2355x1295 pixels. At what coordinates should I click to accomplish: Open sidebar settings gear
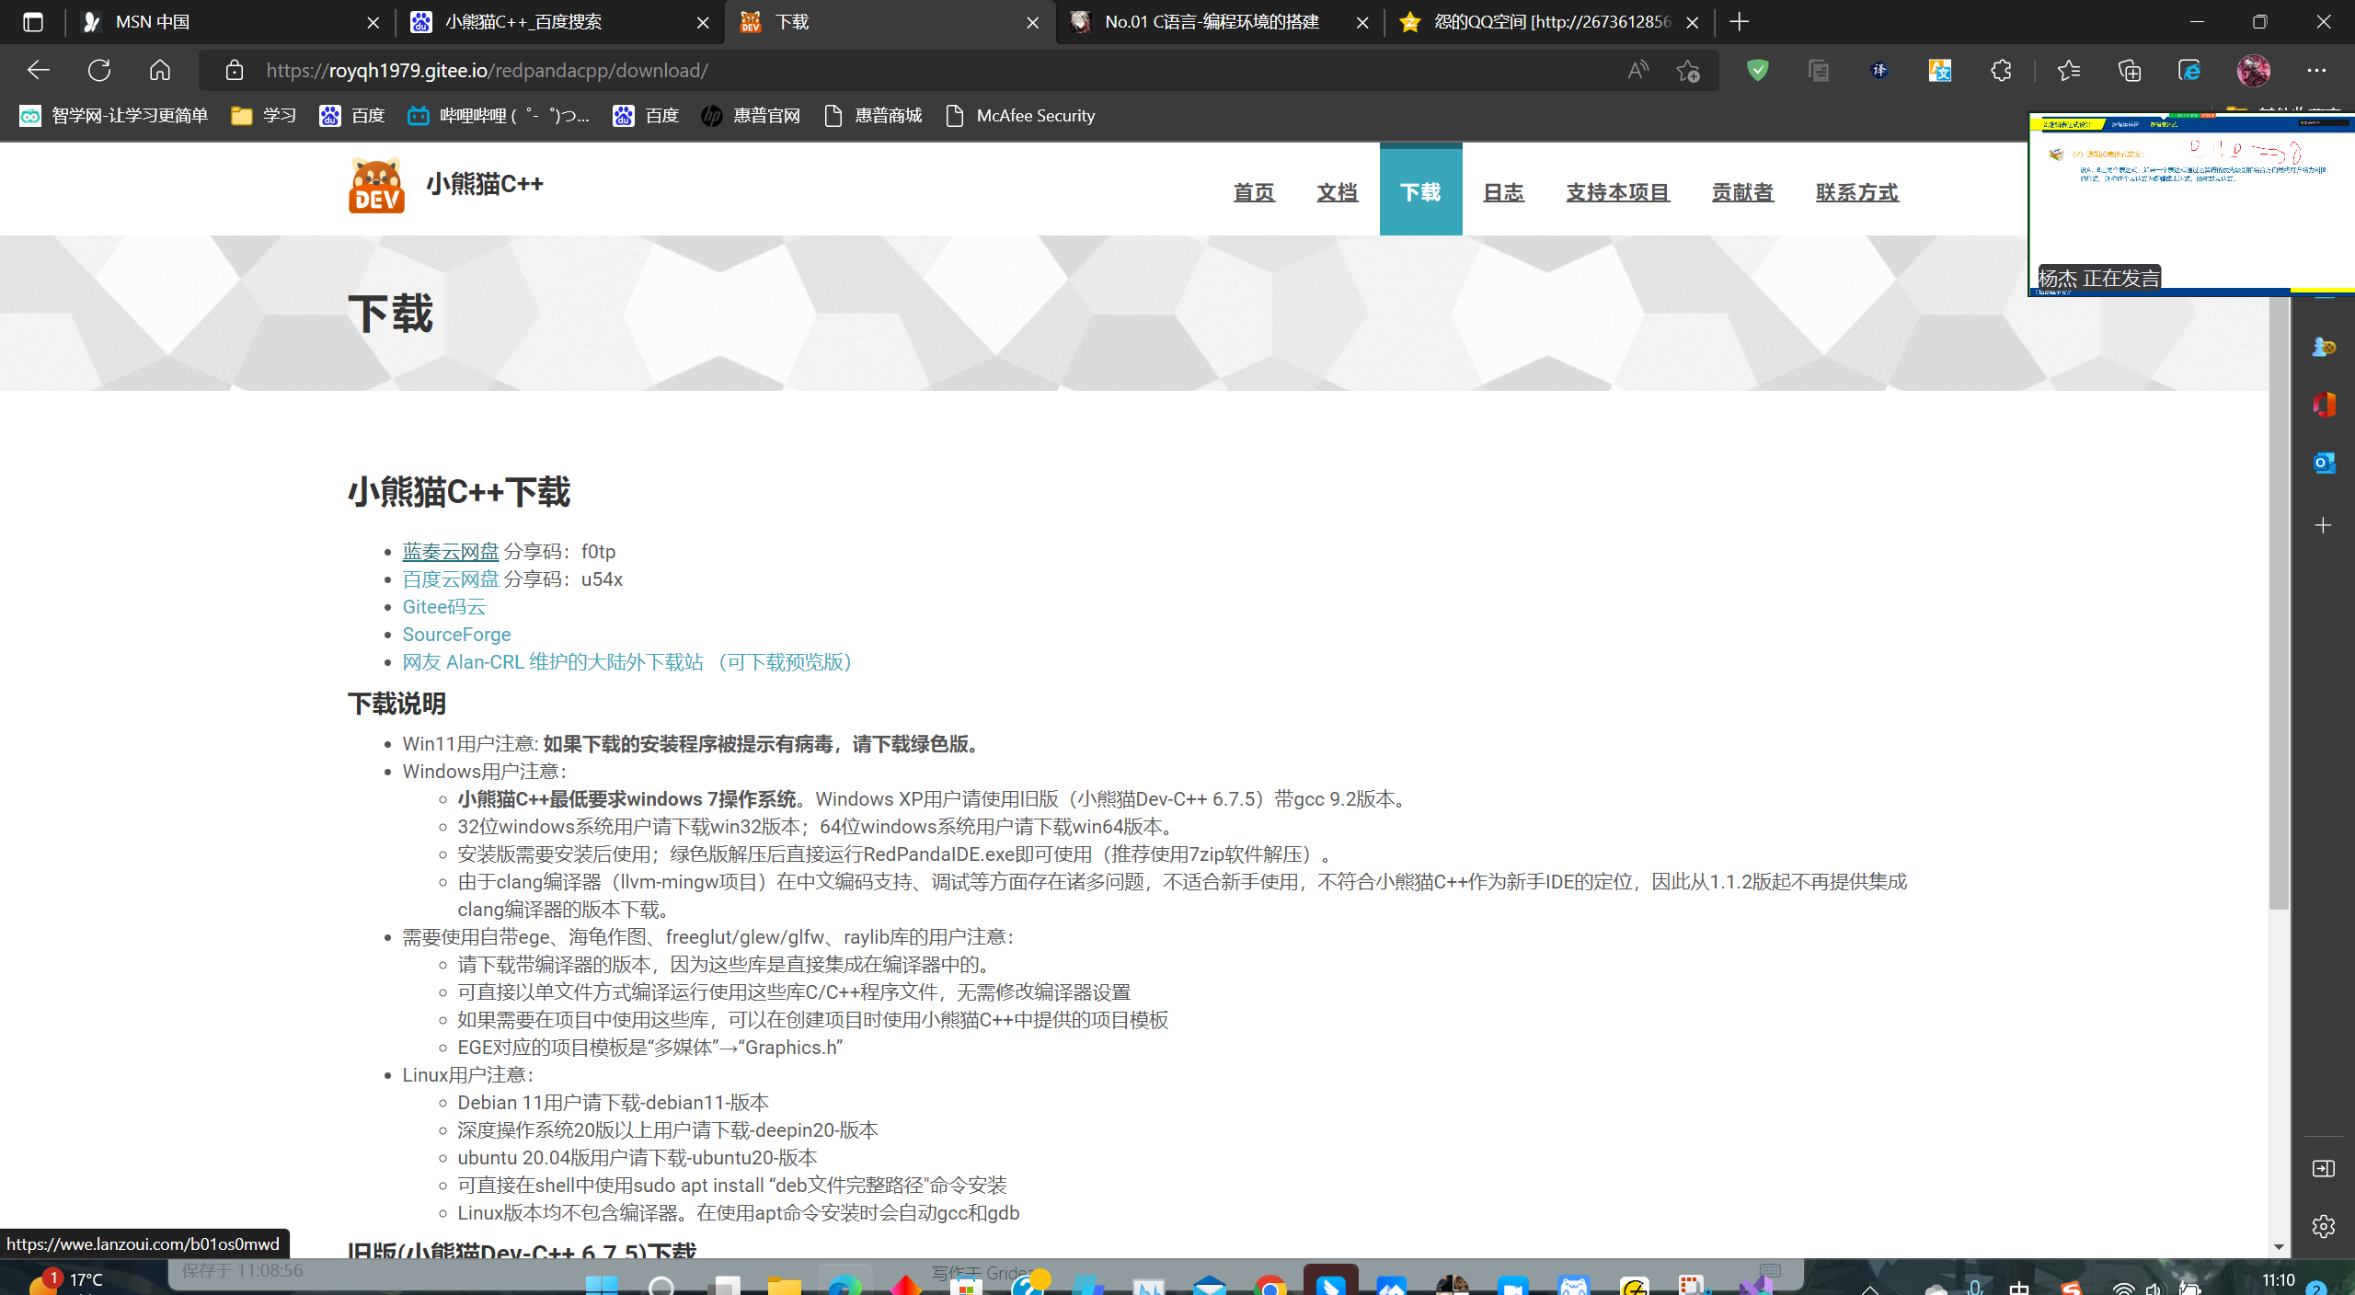2324,1226
